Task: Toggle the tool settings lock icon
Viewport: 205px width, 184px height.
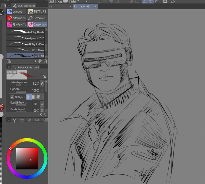Action: (44, 77)
